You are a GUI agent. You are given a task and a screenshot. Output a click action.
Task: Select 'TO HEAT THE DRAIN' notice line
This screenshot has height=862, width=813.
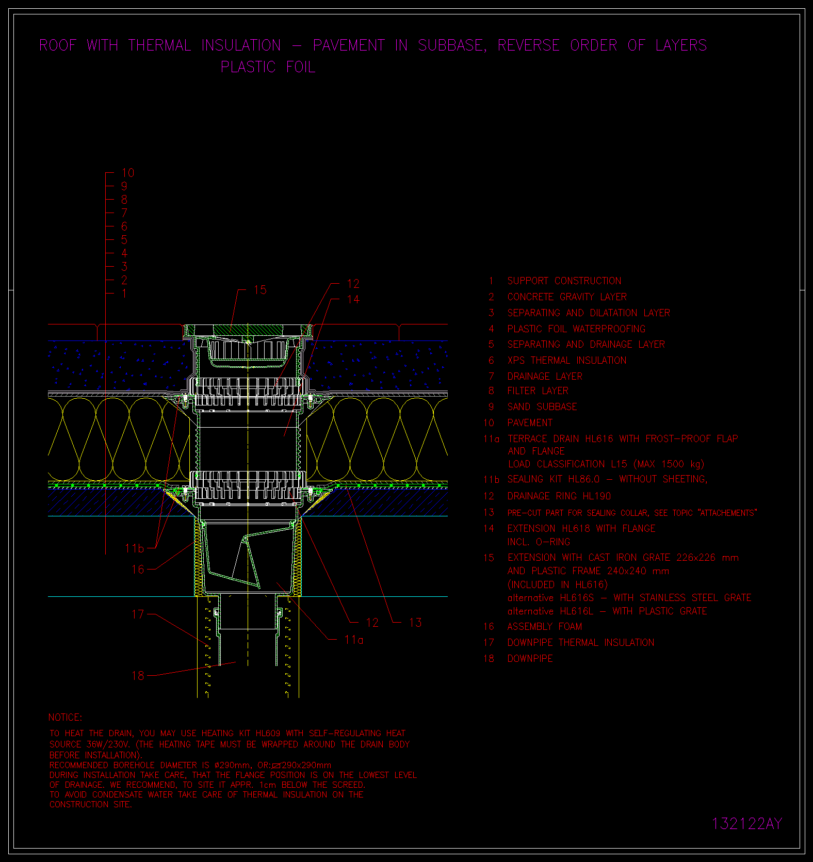pyautogui.click(x=227, y=734)
